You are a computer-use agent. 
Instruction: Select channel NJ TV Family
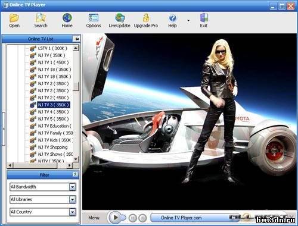(55, 133)
